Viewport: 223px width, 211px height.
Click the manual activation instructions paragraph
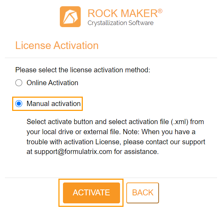116,137
